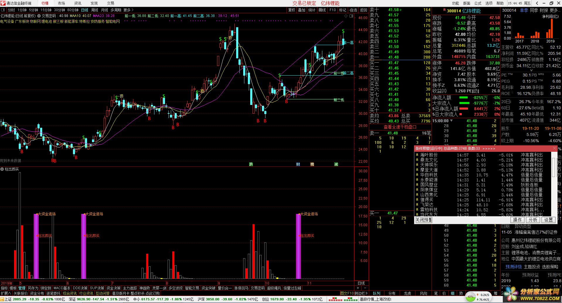Click the diamond icon at chart top-right
Screen dimensions: 562x303
(x=346, y=16)
